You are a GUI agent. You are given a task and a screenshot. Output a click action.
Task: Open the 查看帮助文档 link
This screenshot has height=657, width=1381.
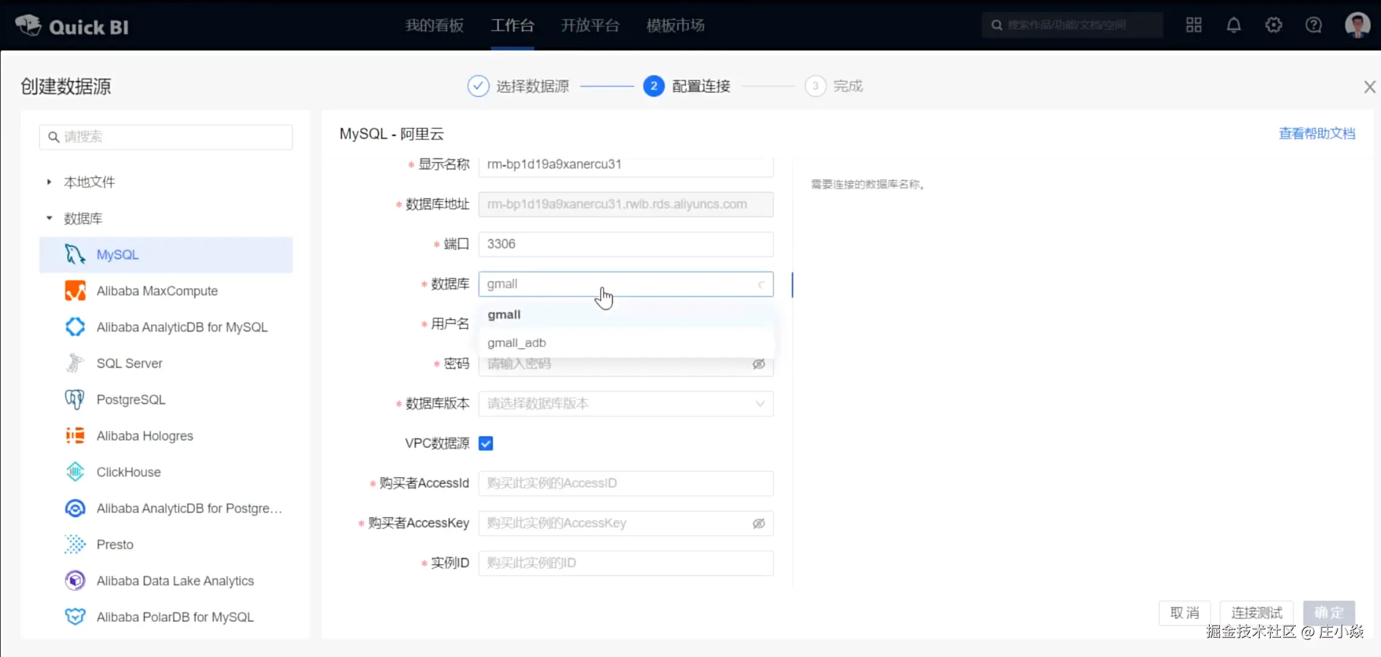1316,134
